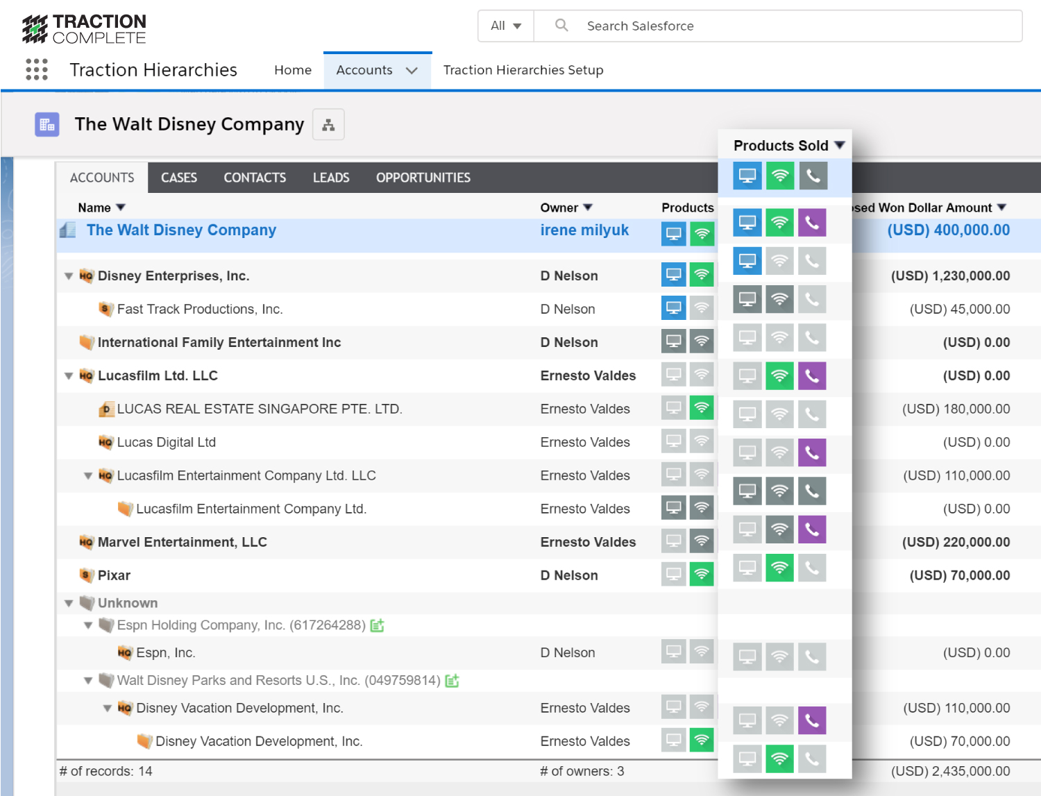Open the Products Sold column dropdown
Viewport: 1041px width, 796px height.
click(x=840, y=145)
